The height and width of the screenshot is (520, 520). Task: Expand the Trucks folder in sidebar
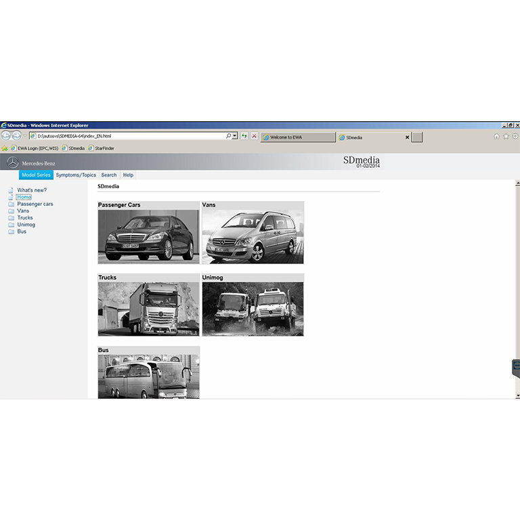pyautogui.click(x=25, y=218)
